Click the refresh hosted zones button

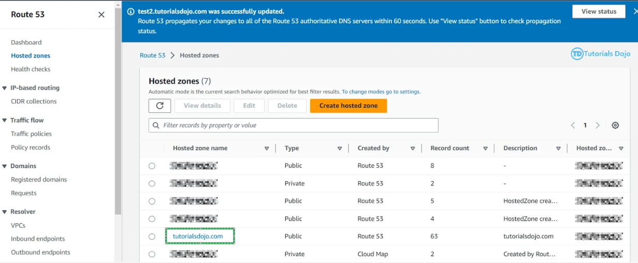click(x=160, y=106)
